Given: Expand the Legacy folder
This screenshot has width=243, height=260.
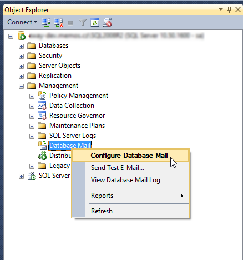Looking at the screenshot, I should click(x=32, y=166).
